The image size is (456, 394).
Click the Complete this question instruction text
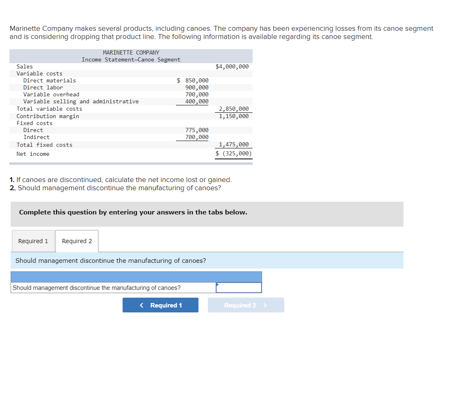point(133,212)
